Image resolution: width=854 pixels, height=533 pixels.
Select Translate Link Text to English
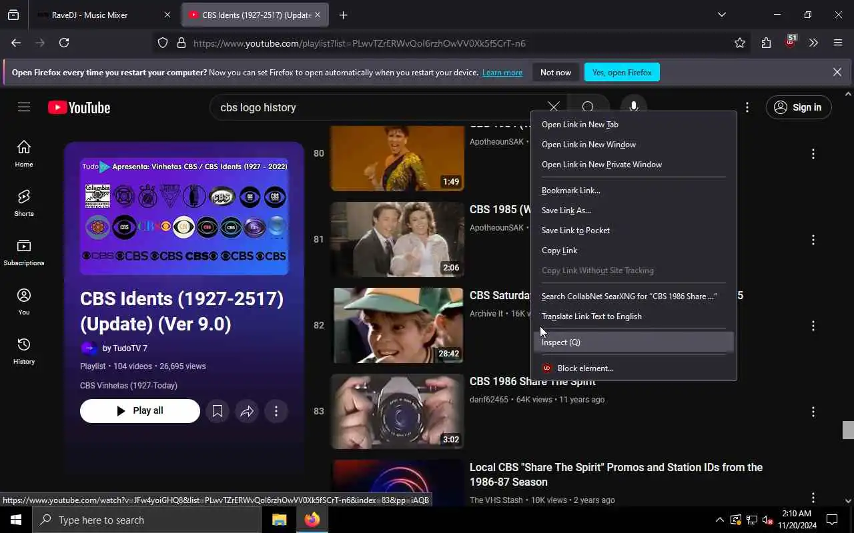tap(634, 316)
